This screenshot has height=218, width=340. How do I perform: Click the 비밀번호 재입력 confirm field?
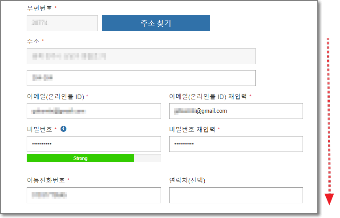tap(236, 144)
